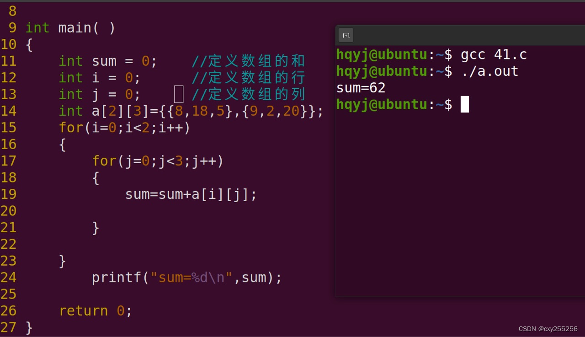Click 'for(i=0;i<2;i++)' on line 15
The height and width of the screenshot is (337, 585).
(x=124, y=128)
